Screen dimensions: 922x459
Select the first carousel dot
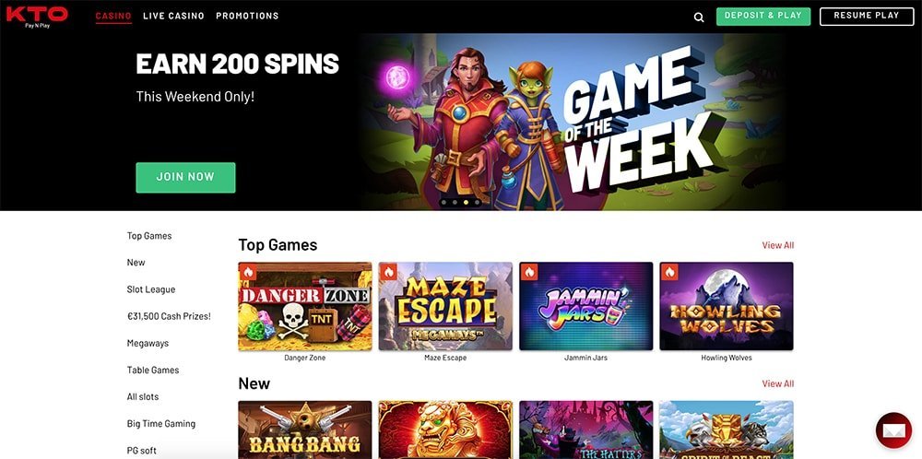click(x=443, y=202)
